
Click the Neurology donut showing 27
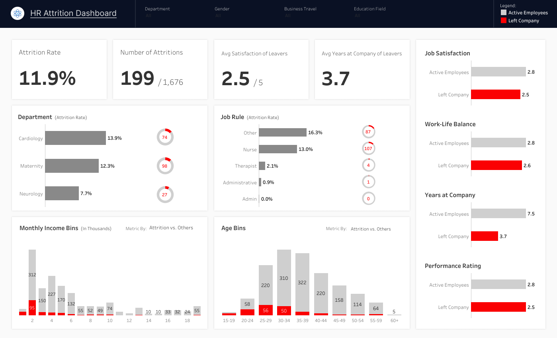(165, 195)
